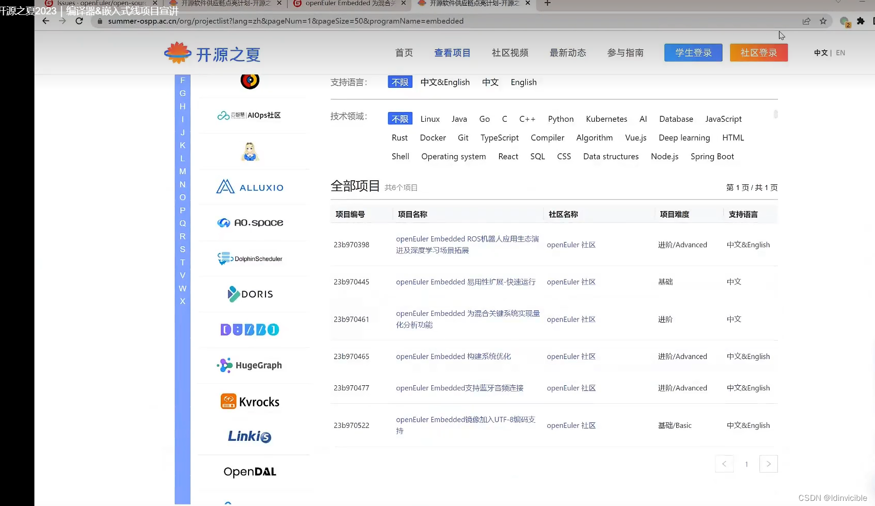Open 最新动态 in the navigation menu
This screenshot has width=875, height=506.
[568, 53]
